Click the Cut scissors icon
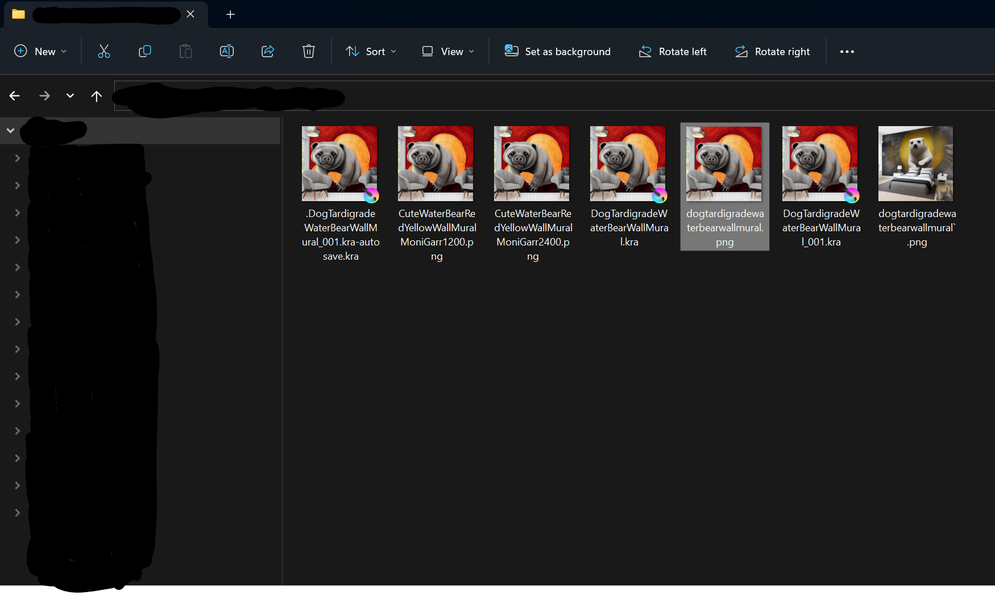 click(103, 52)
